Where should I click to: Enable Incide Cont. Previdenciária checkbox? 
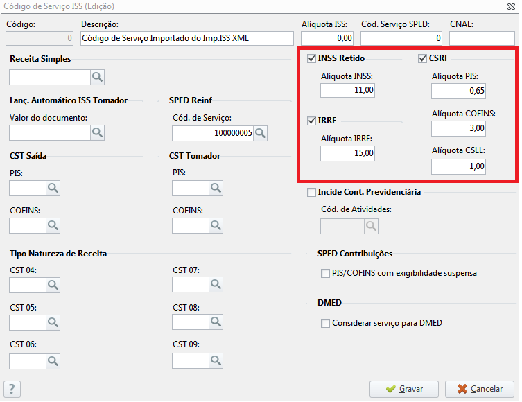[x=311, y=193]
